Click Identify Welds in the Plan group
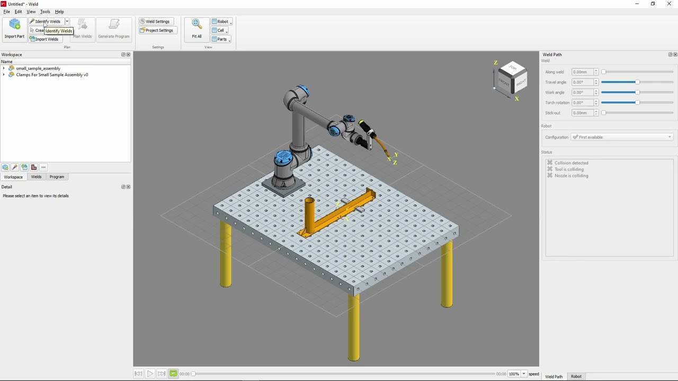The height and width of the screenshot is (381, 678). (46, 22)
